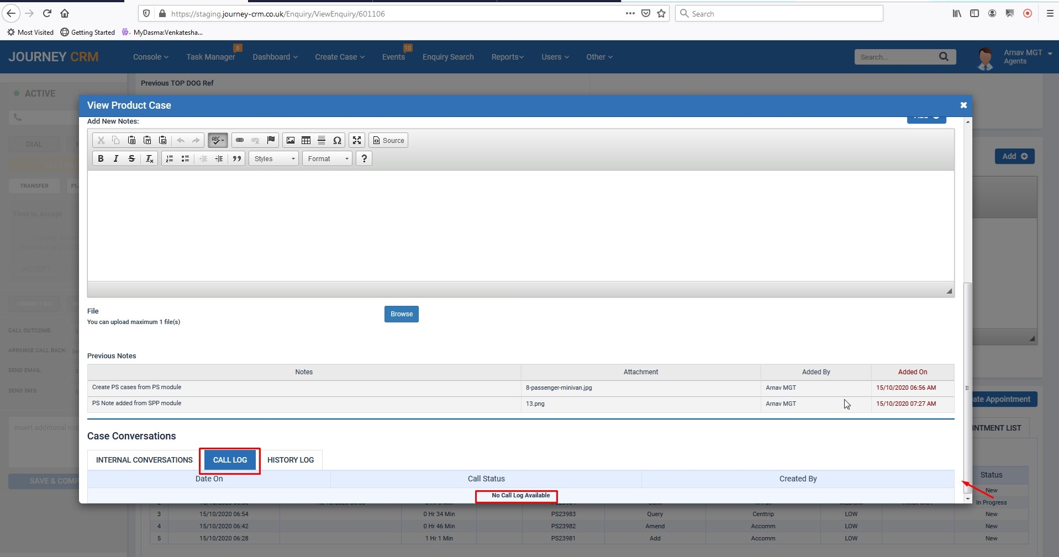
Task: Redo the edit in notes editor
Action: coord(196,140)
